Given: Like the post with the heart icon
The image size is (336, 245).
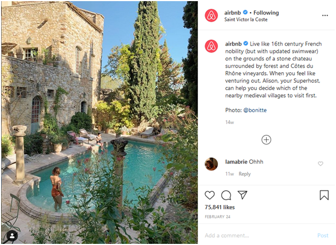Looking at the screenshot, I should tap(210, 195).
